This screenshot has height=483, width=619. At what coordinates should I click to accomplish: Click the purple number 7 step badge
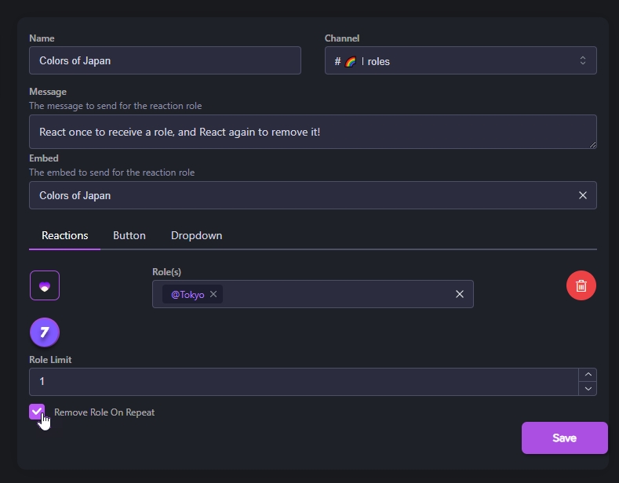point(45,332)
